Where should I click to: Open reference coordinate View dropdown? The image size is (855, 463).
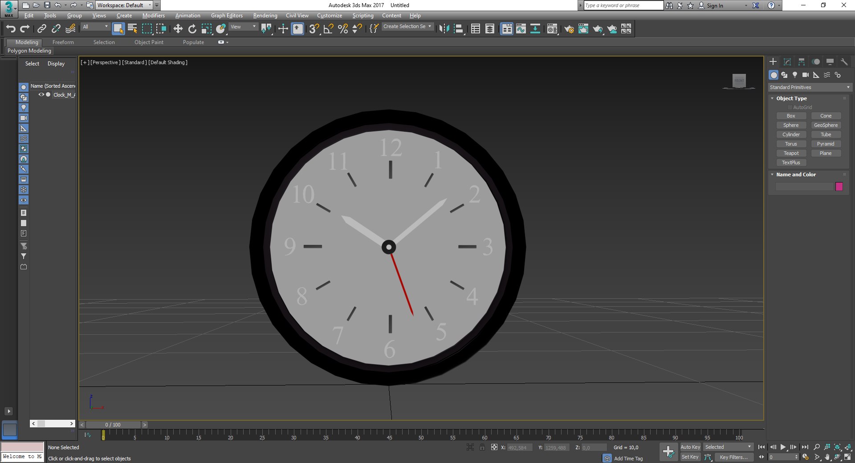(x=243, y=27)
